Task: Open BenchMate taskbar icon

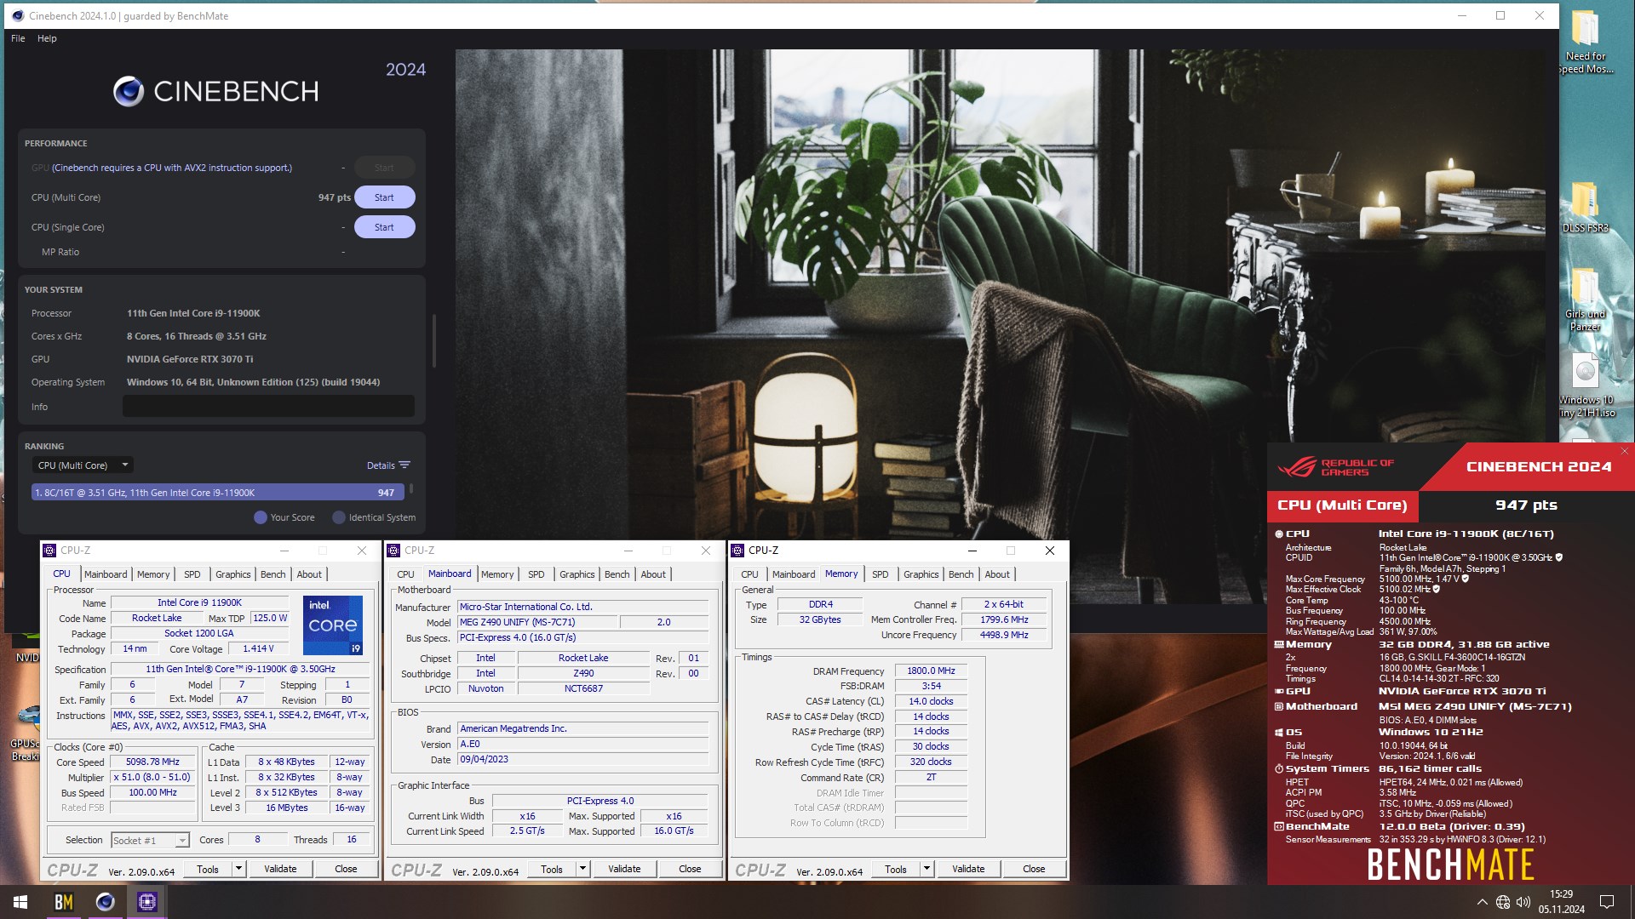Action: (x=64, y=902)
